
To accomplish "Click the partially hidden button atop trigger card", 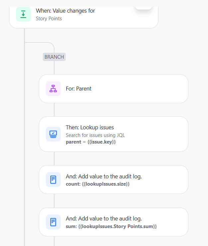I will click(144, 8).
